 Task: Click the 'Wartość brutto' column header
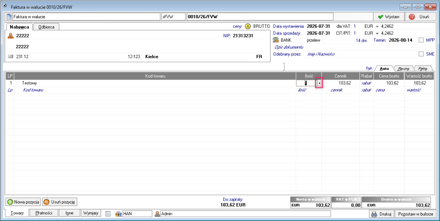tap(419, 76)
